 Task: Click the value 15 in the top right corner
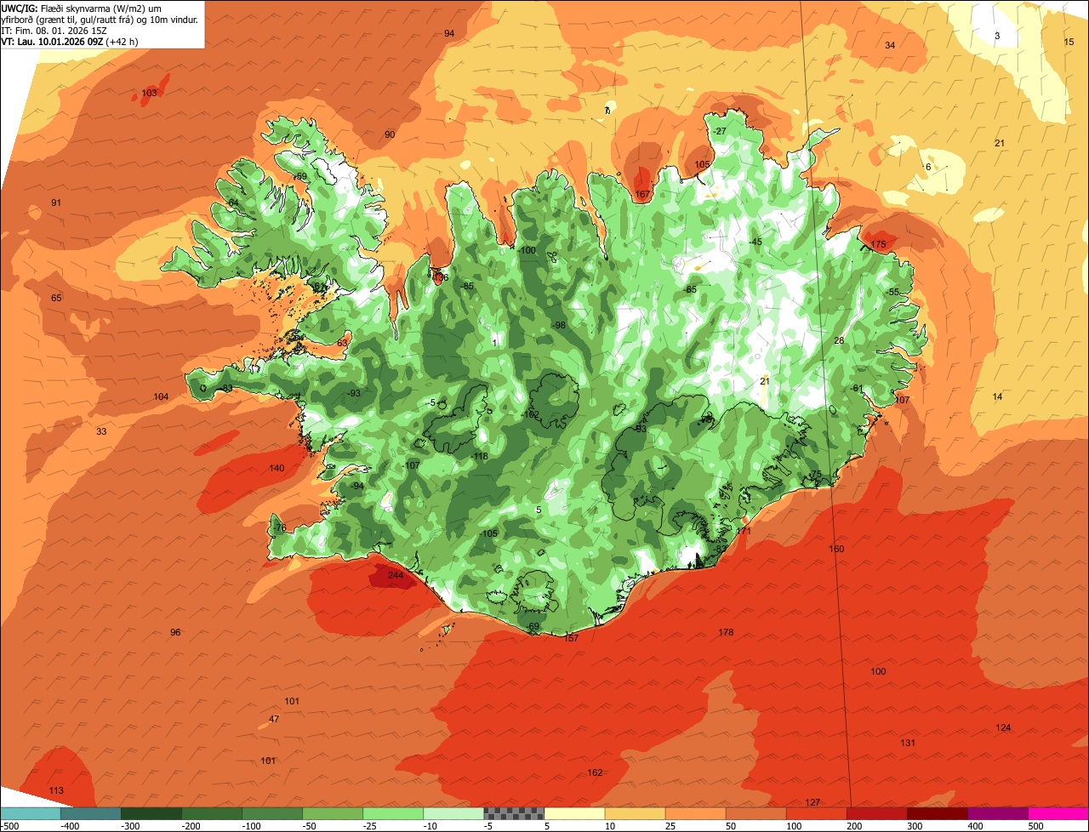coord(1069,43)
